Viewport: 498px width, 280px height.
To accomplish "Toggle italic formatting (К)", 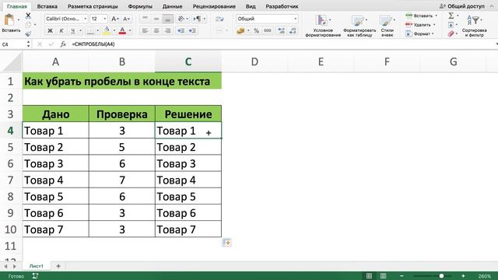I will coord(61,31).
